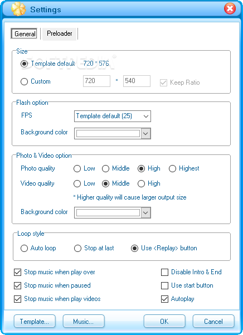243x335 pixels.
Task: Set Photo quality to Highest
Action: tap(172, 169)
